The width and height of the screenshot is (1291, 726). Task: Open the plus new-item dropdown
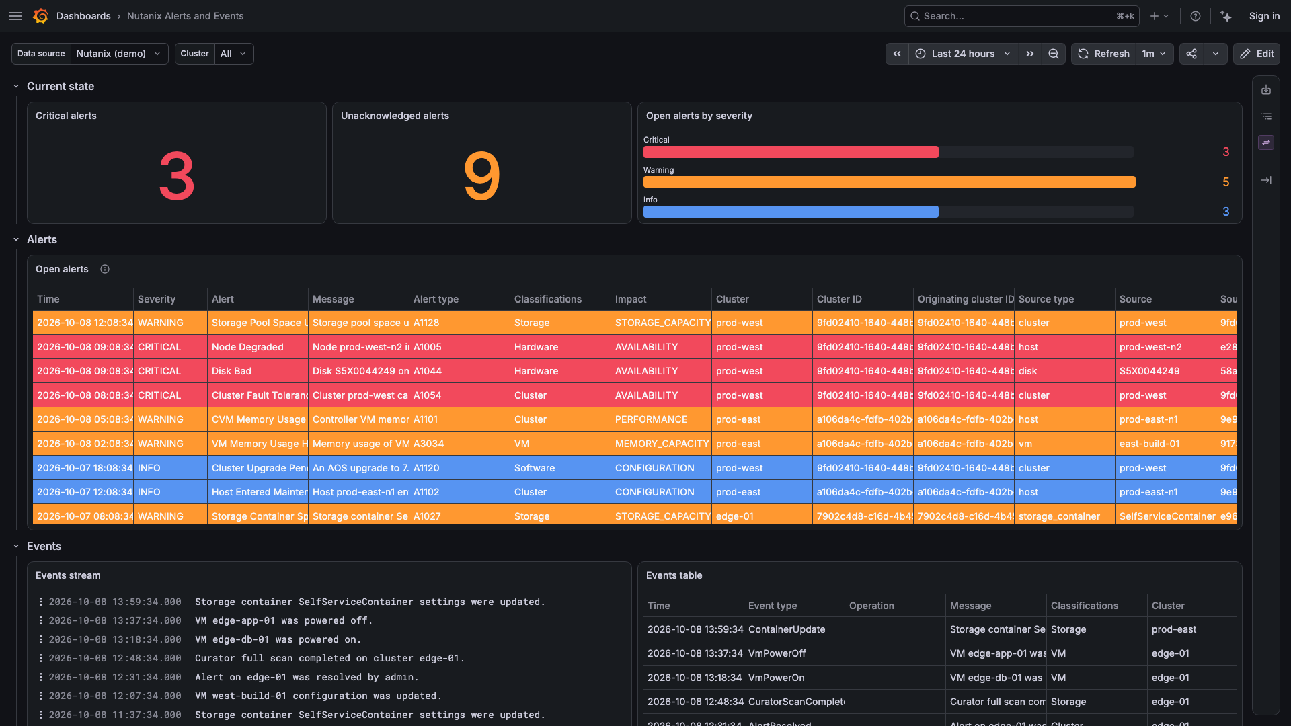1159,16
